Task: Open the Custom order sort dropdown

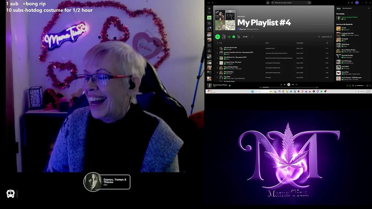Action: coord(327,37)
